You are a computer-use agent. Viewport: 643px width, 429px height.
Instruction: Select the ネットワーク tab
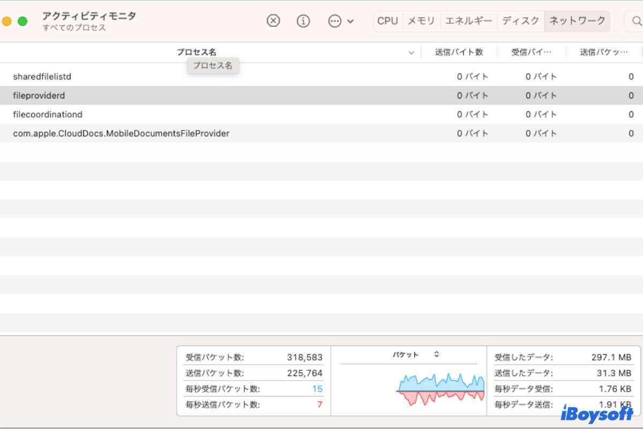point(578,21)
